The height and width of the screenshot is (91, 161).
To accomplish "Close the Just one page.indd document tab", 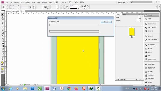I will [x=24, y=11].
